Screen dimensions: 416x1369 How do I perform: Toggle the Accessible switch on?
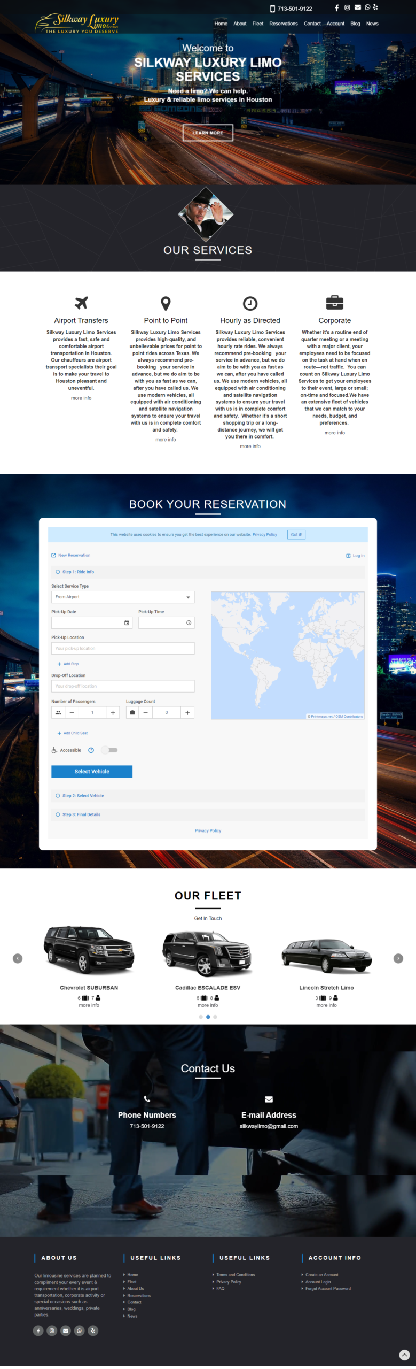[x=109, y=750]
